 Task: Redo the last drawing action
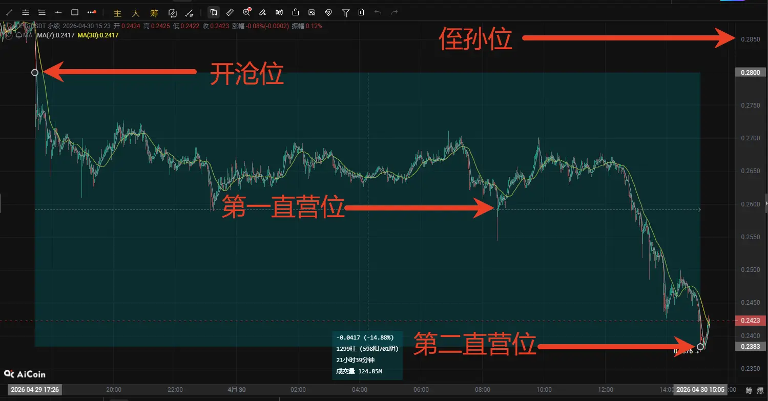(395, 12)
